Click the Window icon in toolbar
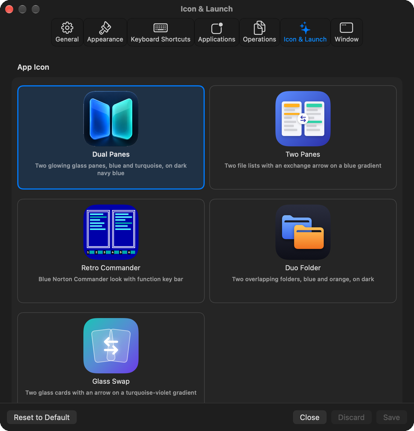Image resolution: width=414 pixels, height=431 pixels. [x=347, y=28]
